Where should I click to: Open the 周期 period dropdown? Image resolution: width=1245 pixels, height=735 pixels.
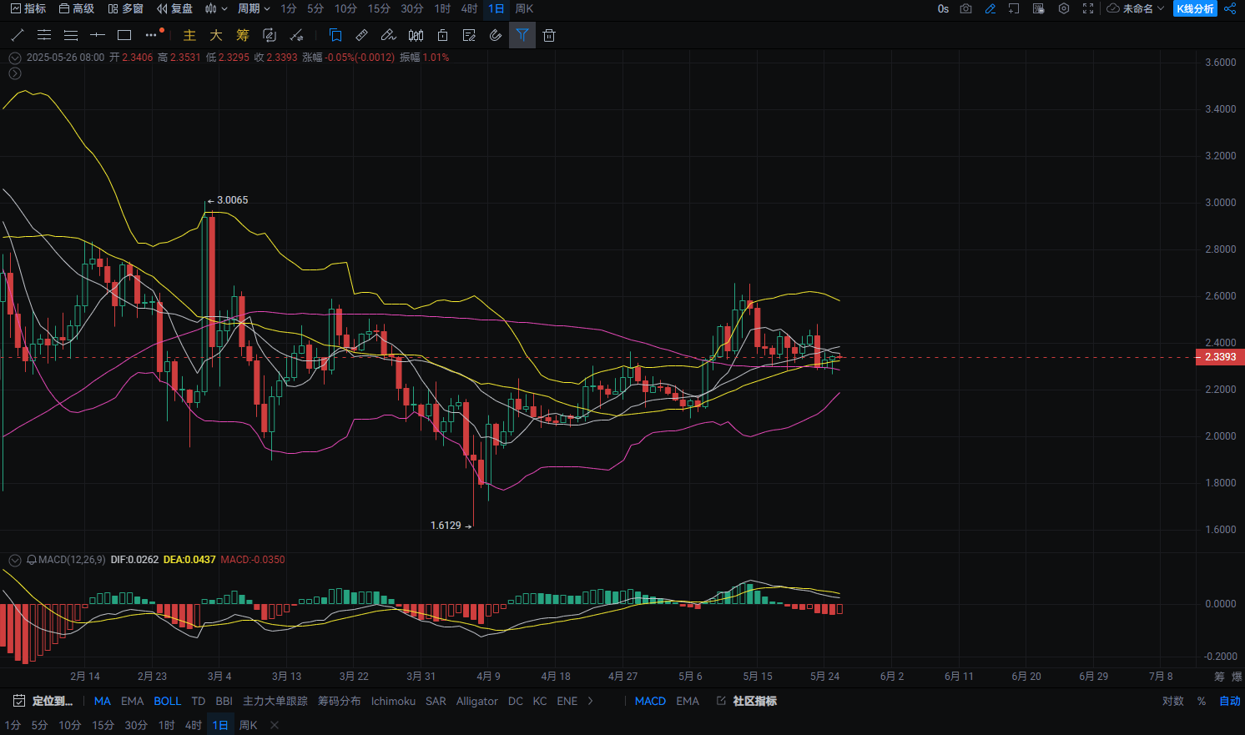(254, 8)
